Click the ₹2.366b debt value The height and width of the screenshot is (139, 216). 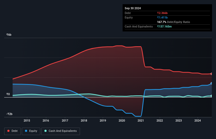coord(162,13)
